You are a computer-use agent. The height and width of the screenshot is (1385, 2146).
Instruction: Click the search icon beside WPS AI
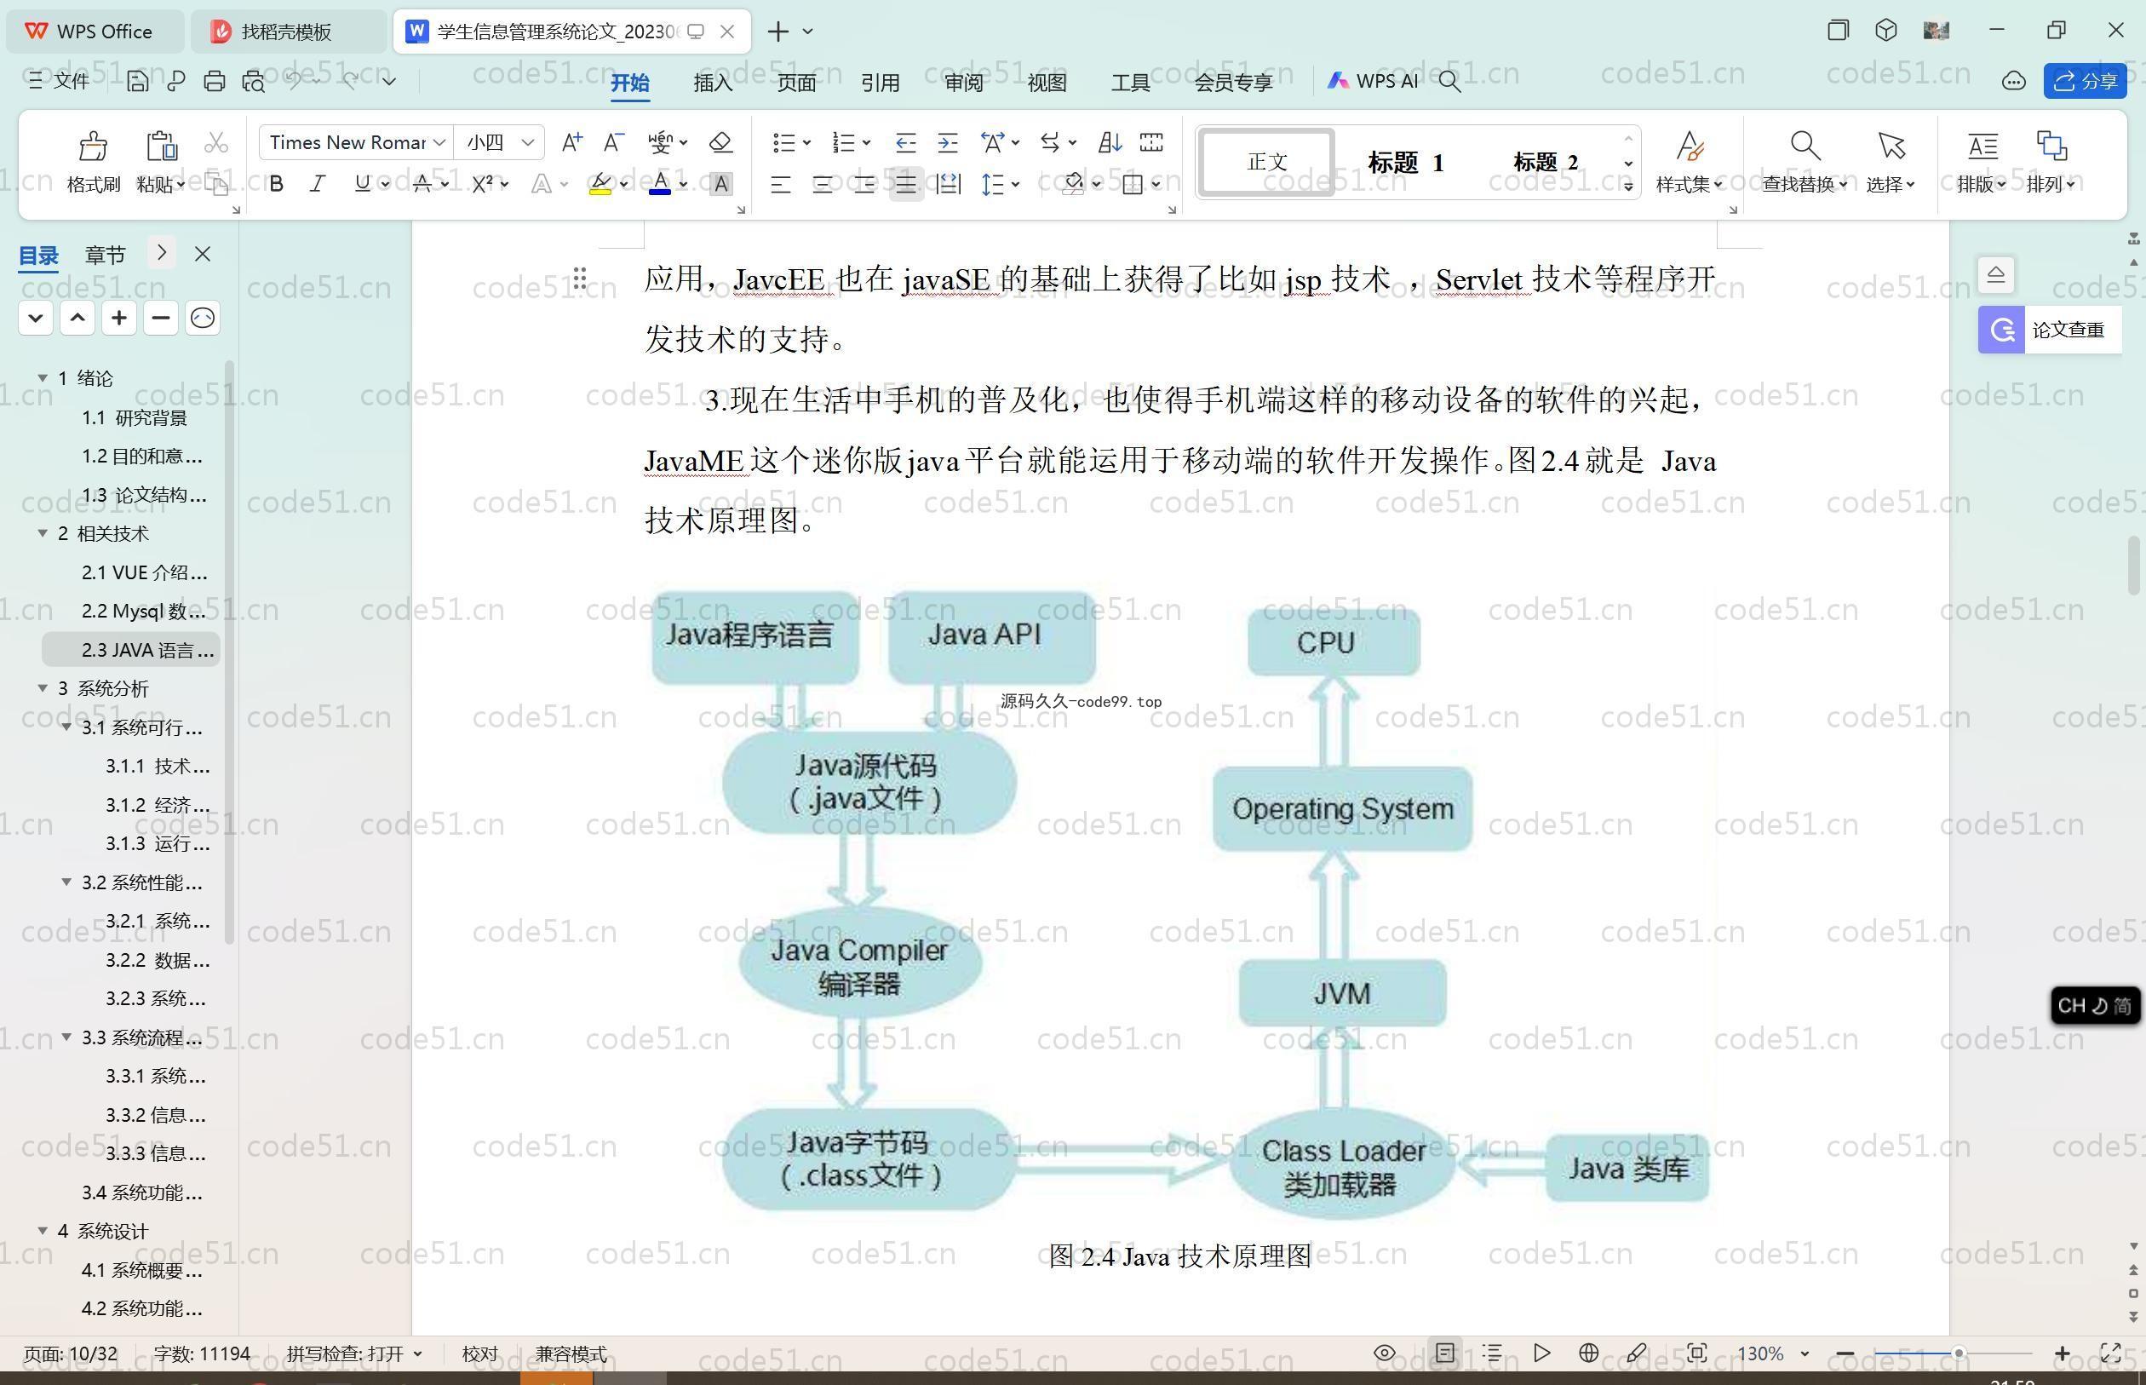[1449, 82]
